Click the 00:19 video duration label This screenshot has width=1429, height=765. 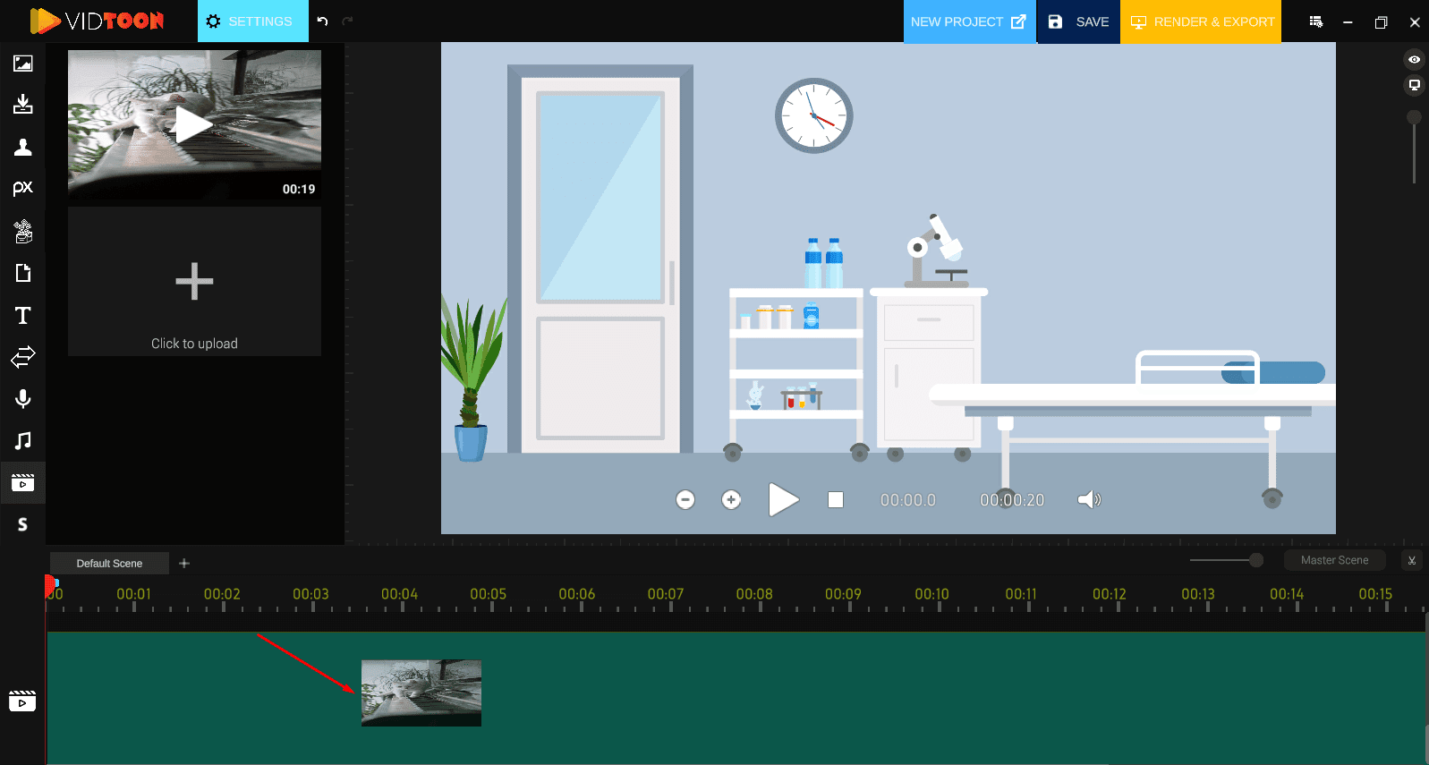(x=299, y=189)
